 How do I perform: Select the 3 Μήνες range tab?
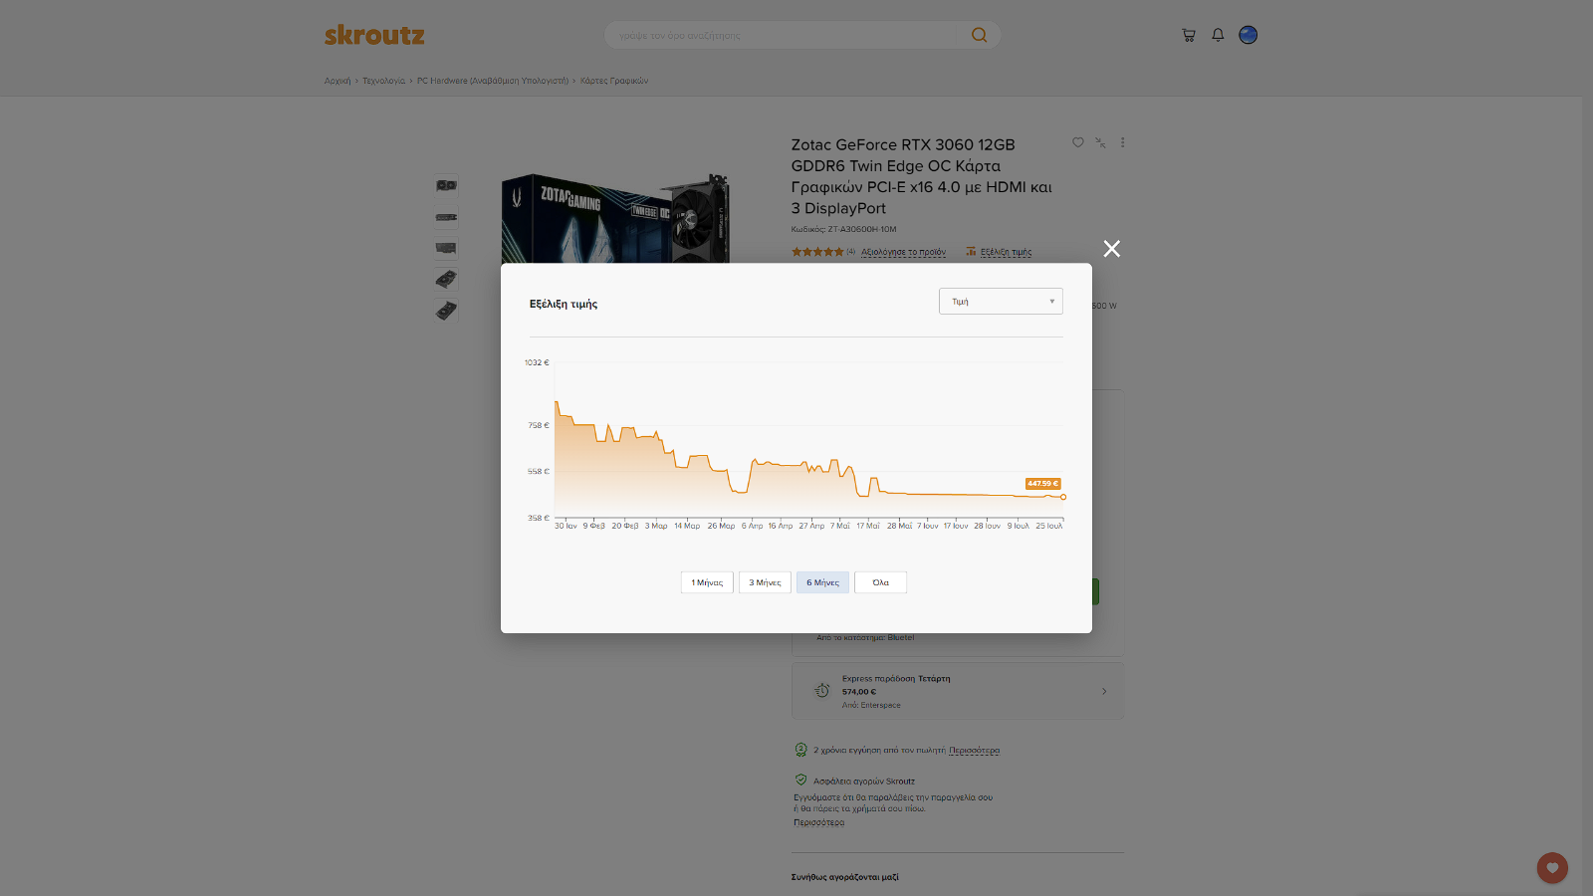[x=765, y=582]
